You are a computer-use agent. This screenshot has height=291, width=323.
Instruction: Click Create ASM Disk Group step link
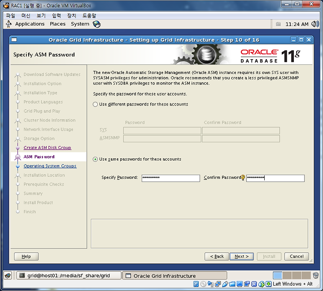48,148
